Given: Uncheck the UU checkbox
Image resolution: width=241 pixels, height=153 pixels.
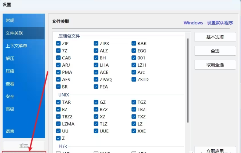Looking at the screenshot, I should (58, 131).
